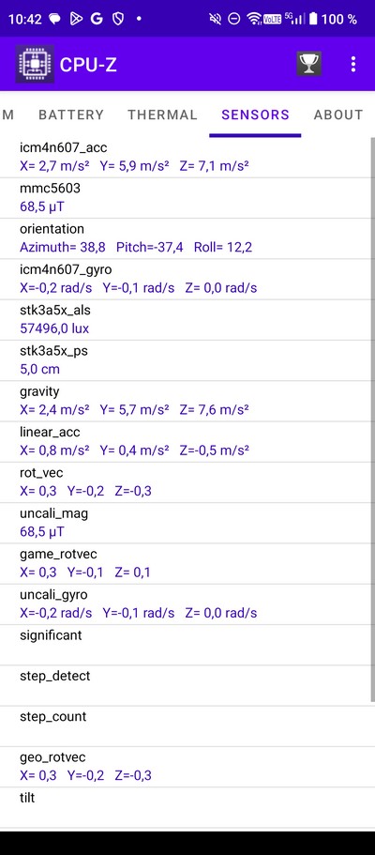
Task: Tap the geo_rotvec sensor row
Action: 186,767
